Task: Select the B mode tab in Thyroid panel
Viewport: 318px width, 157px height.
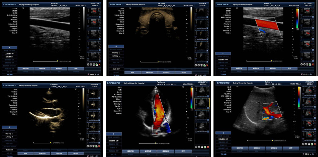Action: [x=116, y=46]
